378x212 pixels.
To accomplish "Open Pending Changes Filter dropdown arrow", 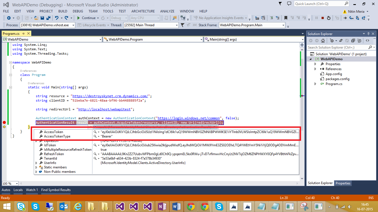I will click(x=336, y=41).
